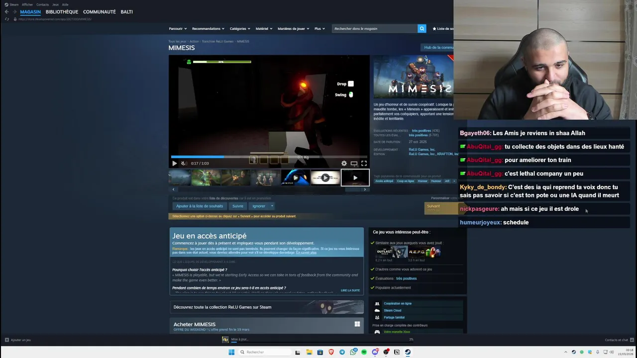Screen dimensions: 637x358
Task: Expand the Parcourir dropdown
Action: click(x=178, y=28)
